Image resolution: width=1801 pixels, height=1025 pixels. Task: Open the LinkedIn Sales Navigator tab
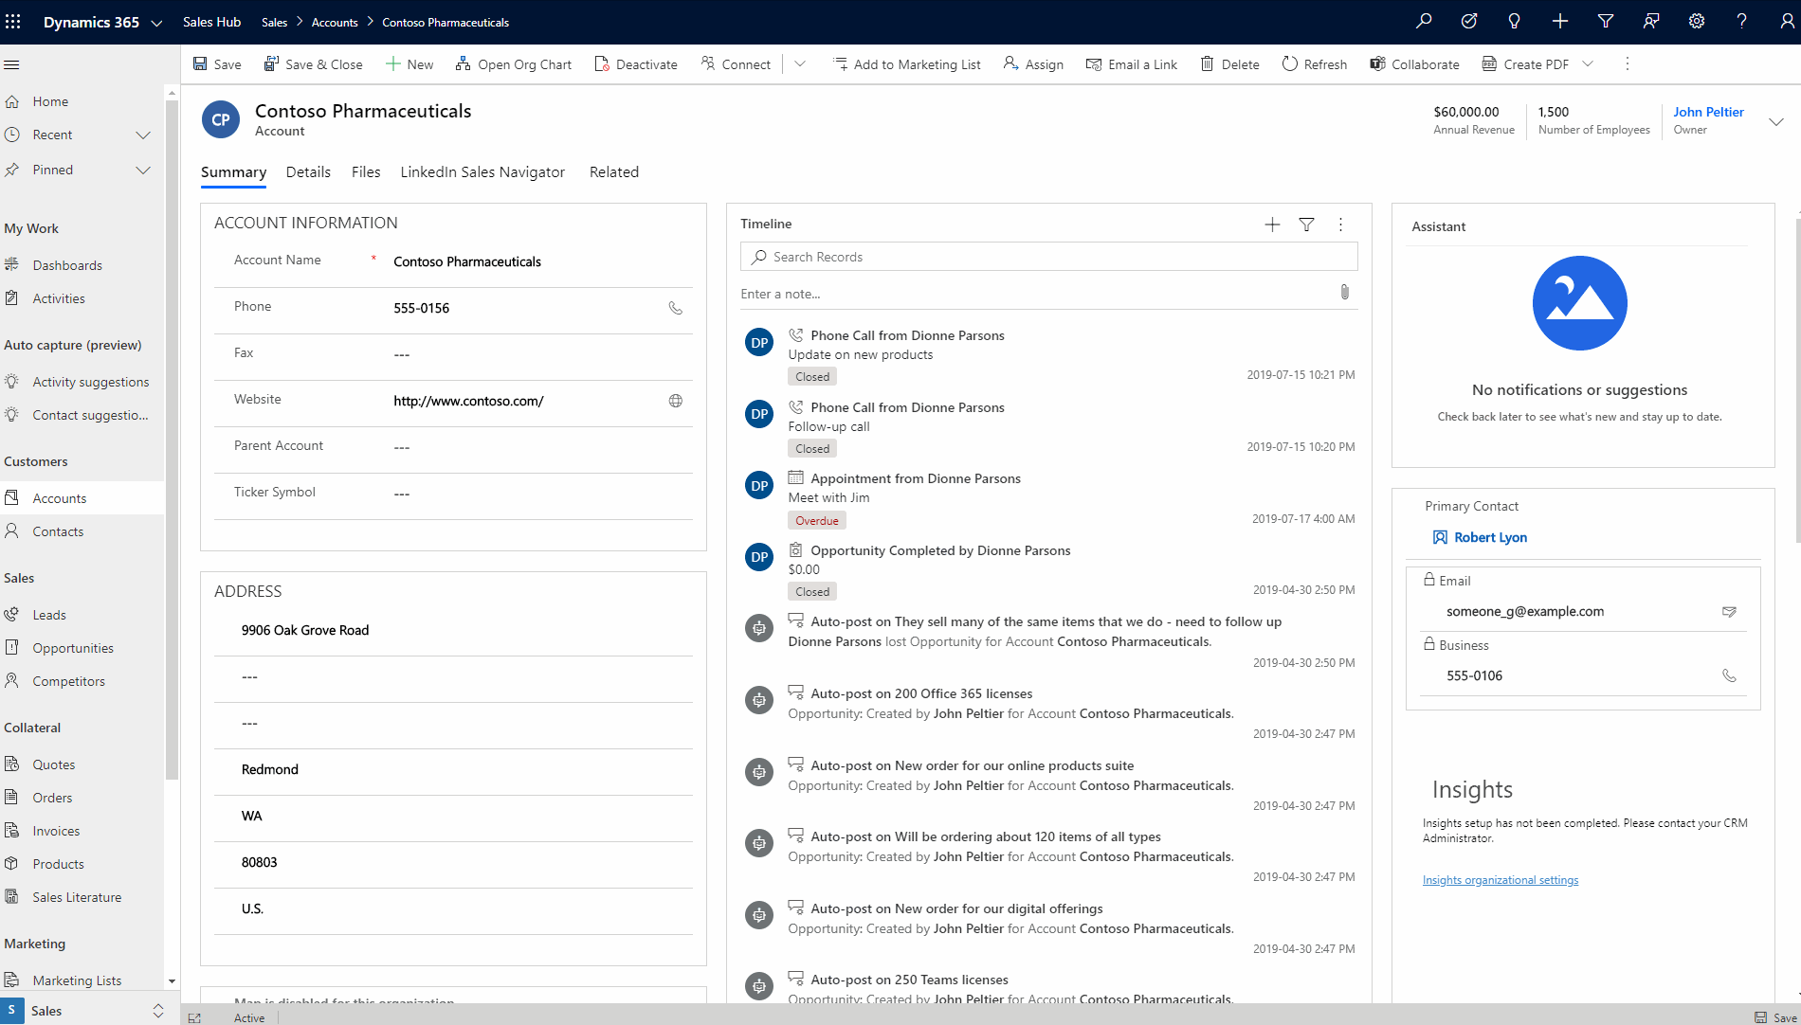click(x=482, y=171)
